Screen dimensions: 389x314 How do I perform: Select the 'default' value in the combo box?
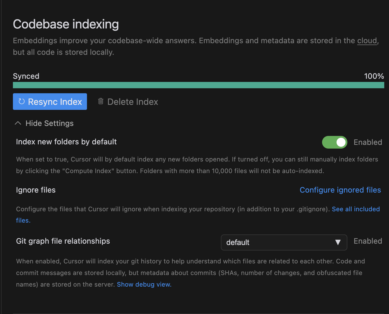pyautogui.click(x=238, y=242)
